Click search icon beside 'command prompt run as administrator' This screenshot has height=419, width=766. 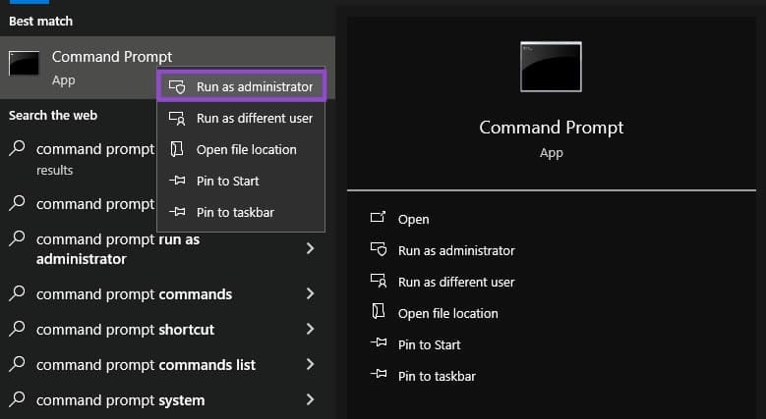(x=17, y=238)
